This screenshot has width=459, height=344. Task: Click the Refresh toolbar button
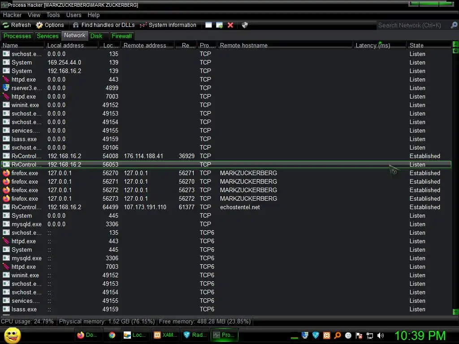point(17,25)
